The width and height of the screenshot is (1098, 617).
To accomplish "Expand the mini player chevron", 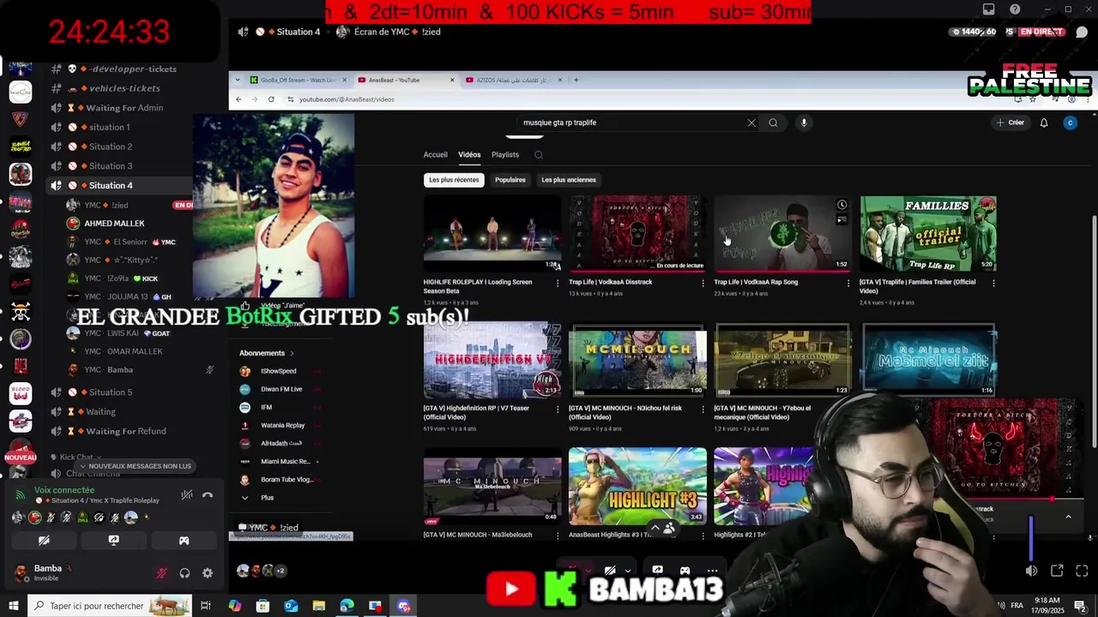I will 1068,517.
